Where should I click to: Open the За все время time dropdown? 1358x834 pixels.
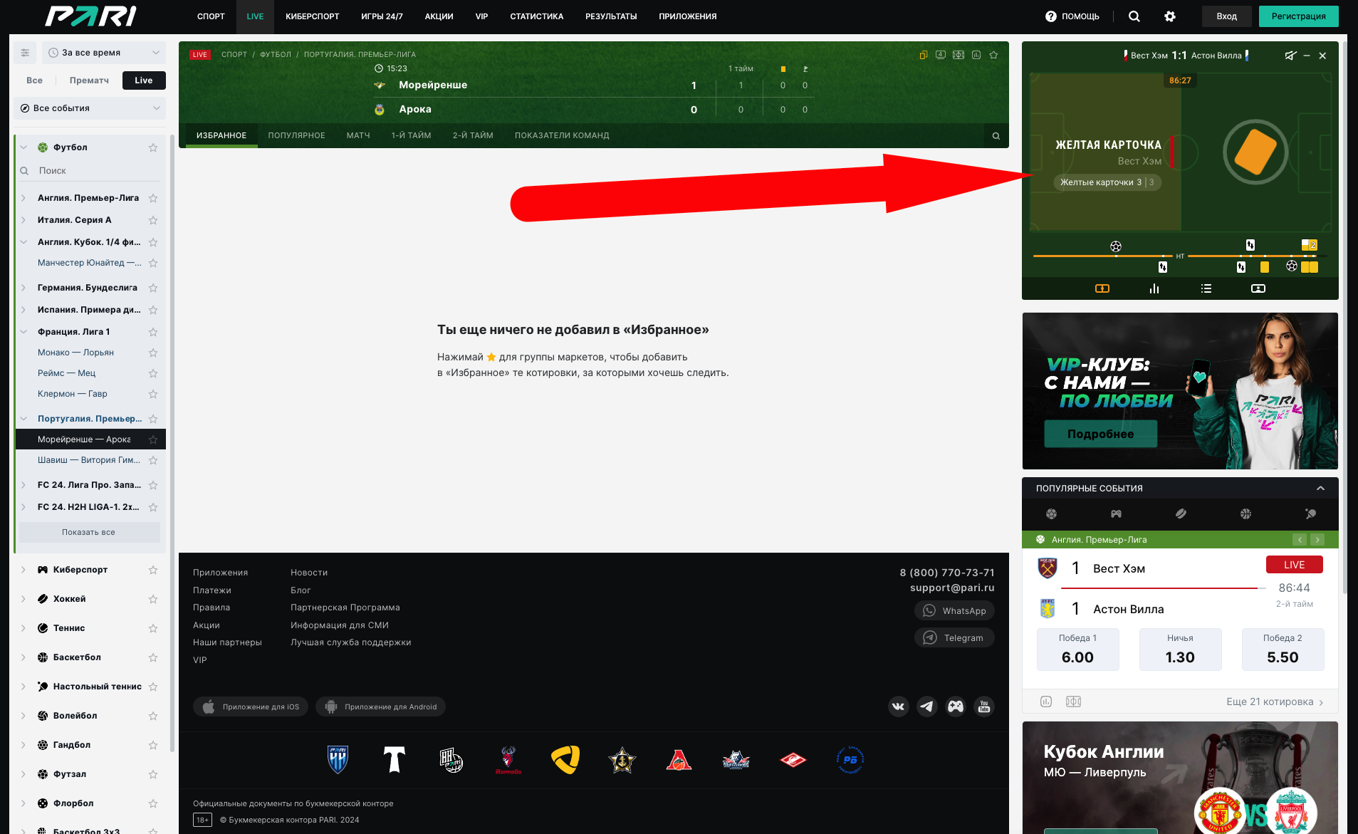point(104,53)
